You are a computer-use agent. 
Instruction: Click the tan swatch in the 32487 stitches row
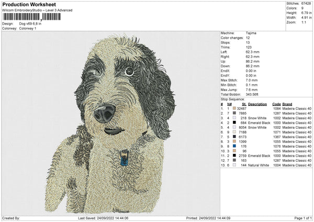coord(234,108)
